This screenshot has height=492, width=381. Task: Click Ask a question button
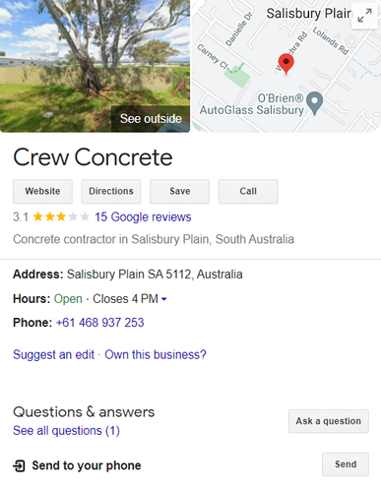329,421
